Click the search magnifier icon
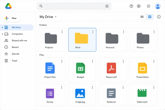This screenshot has height=110, width=165. (41, 6)
